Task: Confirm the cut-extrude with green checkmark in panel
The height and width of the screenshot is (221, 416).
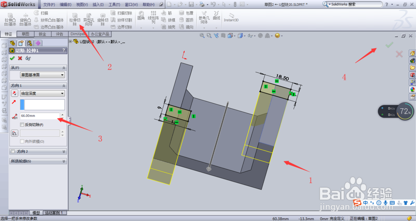Action: point(12,58)
